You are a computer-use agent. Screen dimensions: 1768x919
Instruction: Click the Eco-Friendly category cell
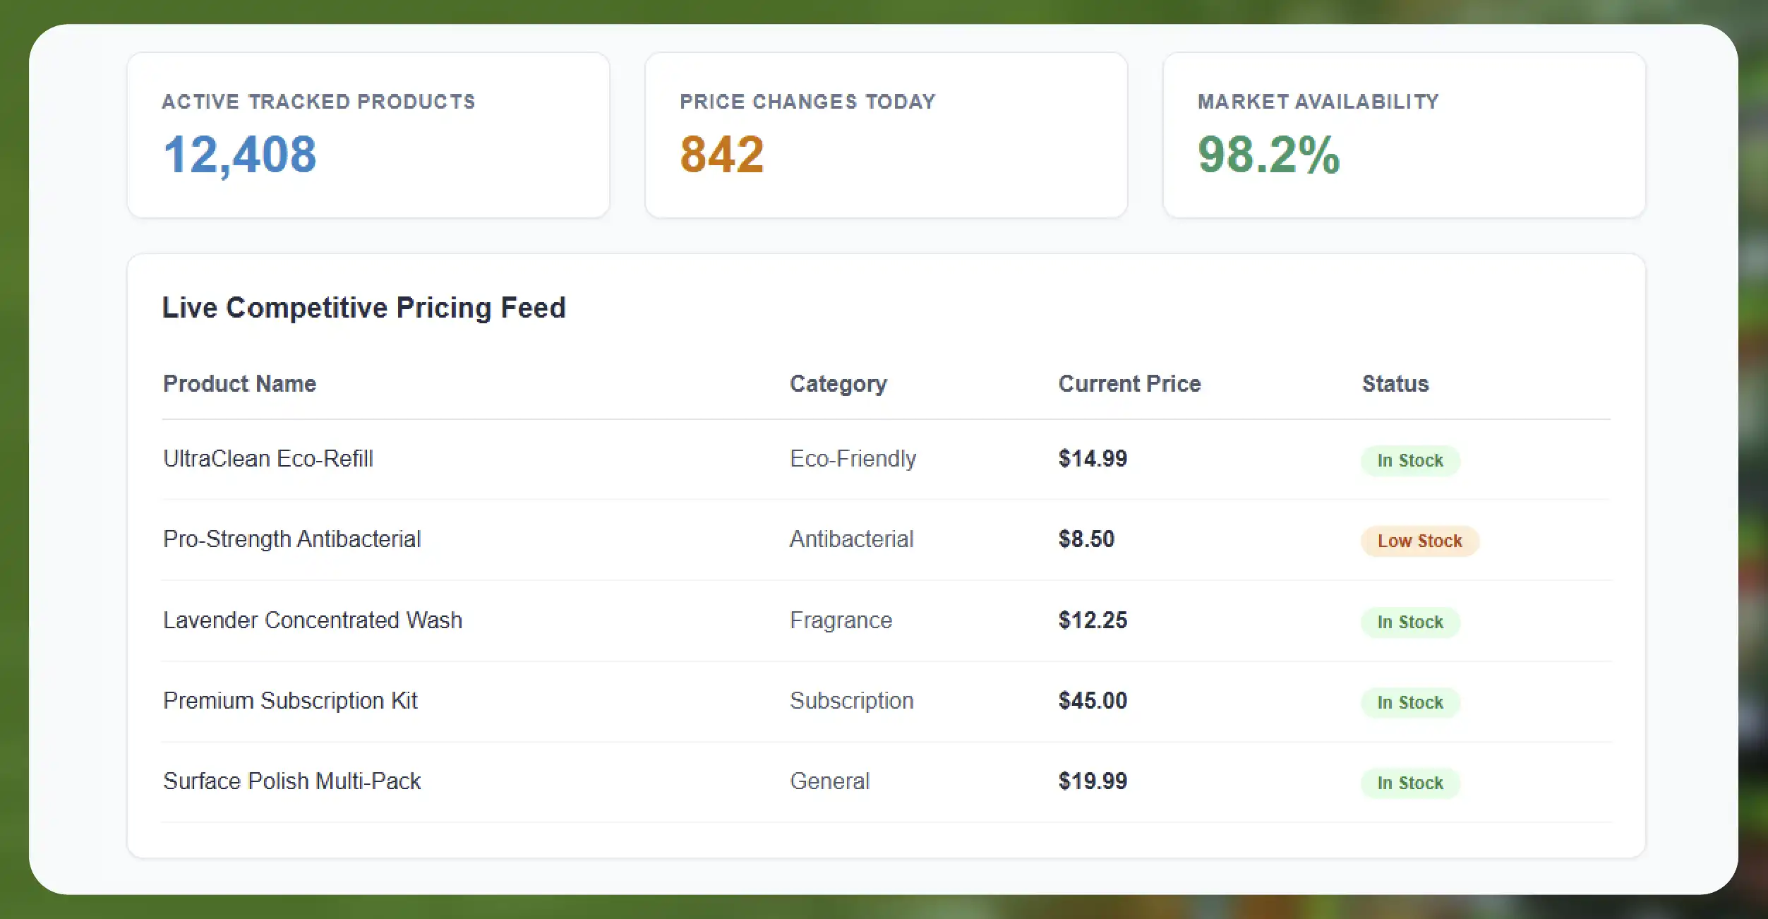tap(853, 459)
